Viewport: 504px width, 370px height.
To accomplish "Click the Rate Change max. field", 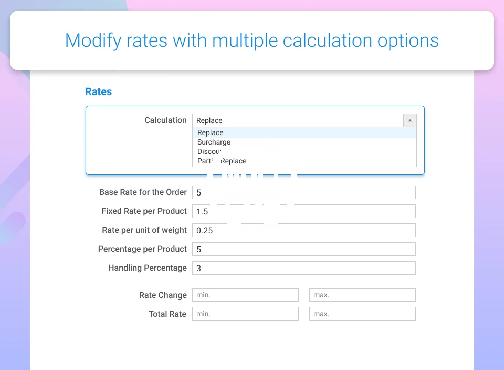I will [362, 295].
